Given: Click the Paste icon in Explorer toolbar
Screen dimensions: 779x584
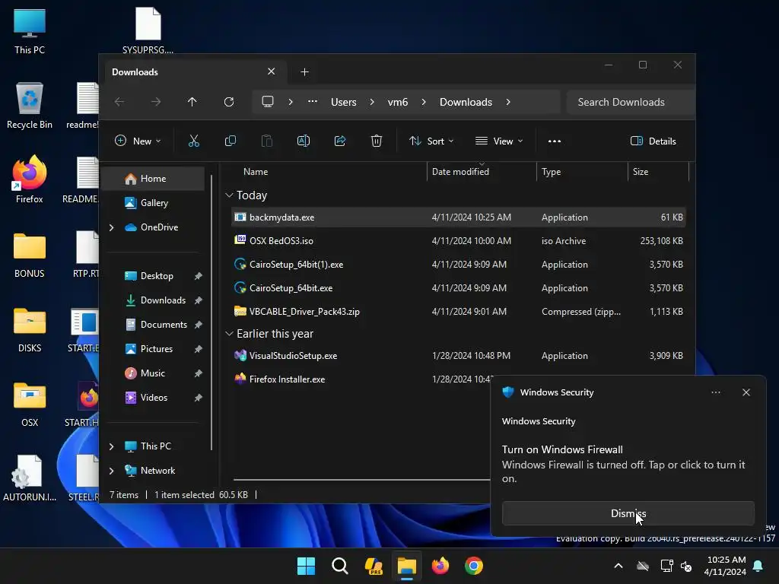Looking at the screenshot, I should pos(267,141).
